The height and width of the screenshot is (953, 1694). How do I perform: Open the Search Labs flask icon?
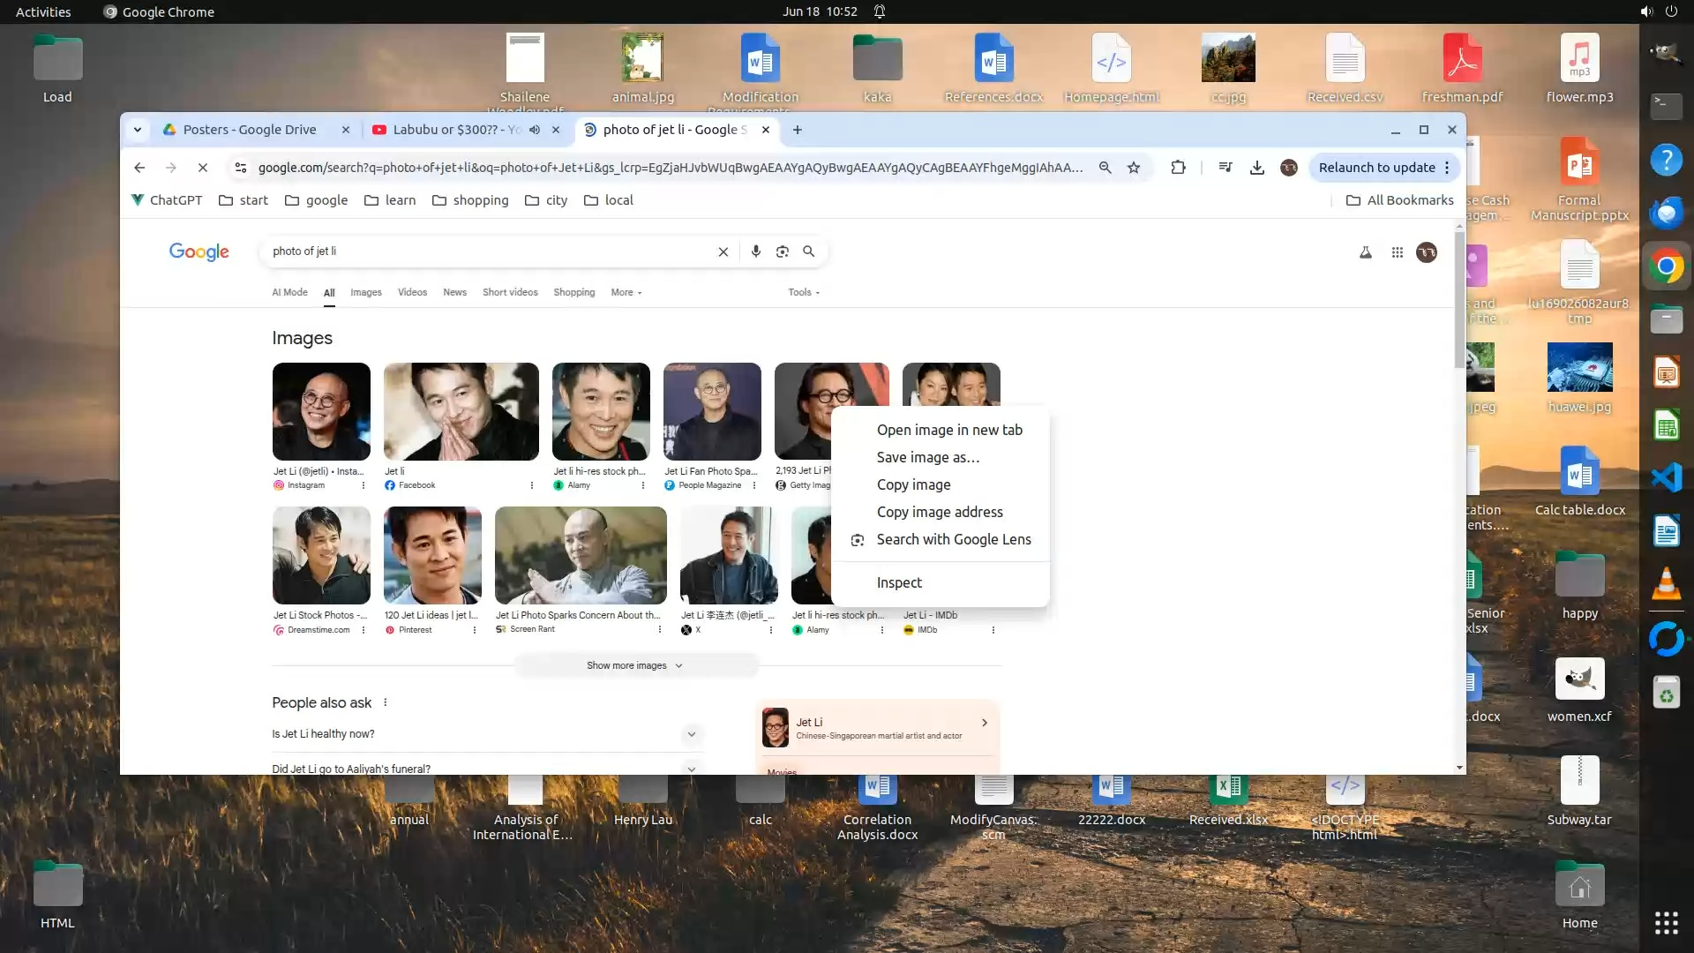click(1365, 252)
